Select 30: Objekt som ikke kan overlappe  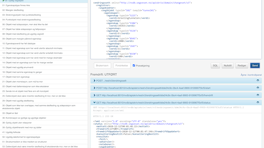pos(44,107)
